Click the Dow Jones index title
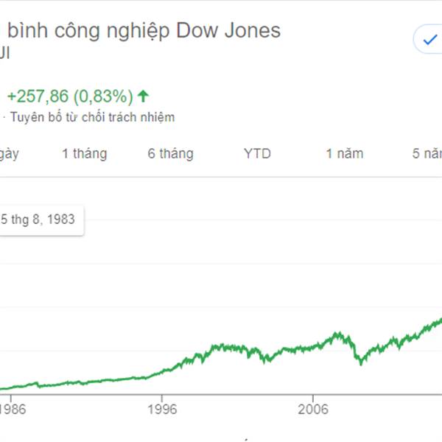 coord(140,30)
